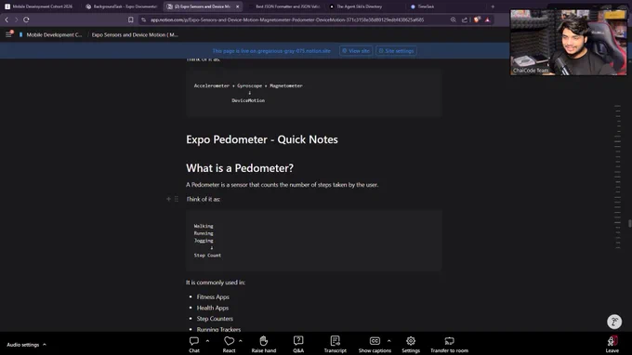Click the View site button
The image size is (632, 355).
(356, 51)
